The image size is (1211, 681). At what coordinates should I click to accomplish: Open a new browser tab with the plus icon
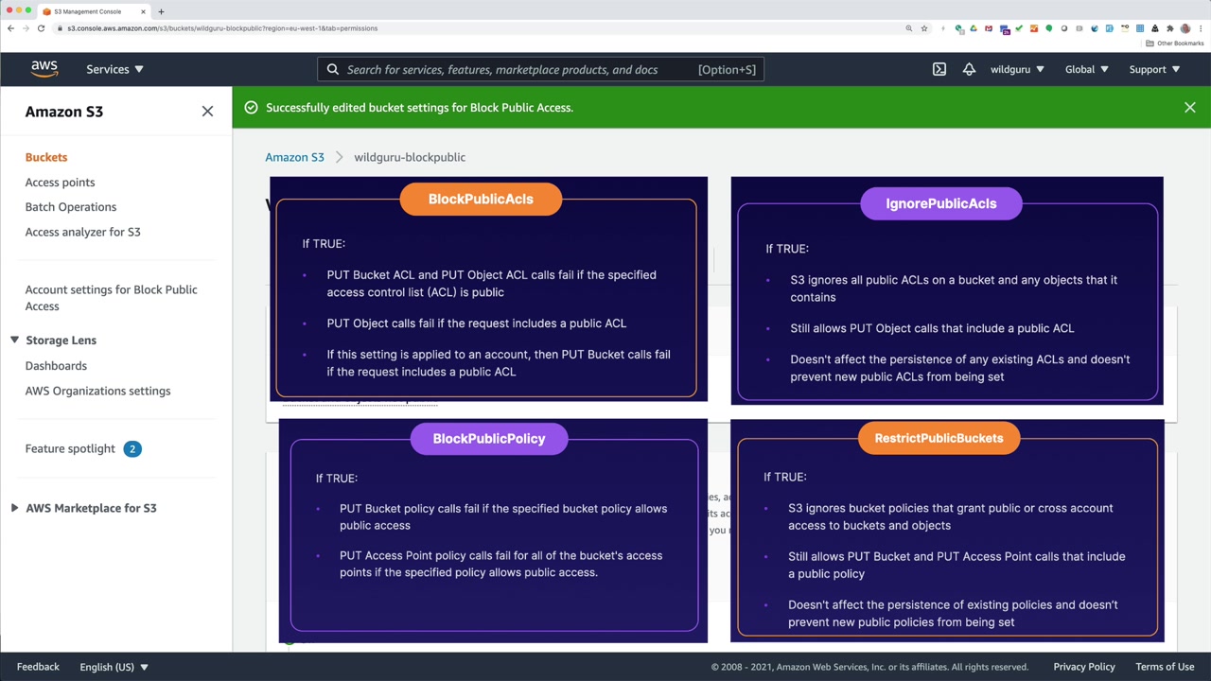coord(161,11)
